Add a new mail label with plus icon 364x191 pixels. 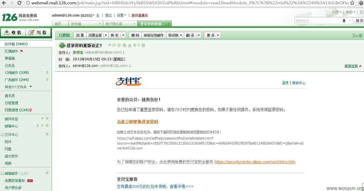pyautogui.click(x=42, y=118)
